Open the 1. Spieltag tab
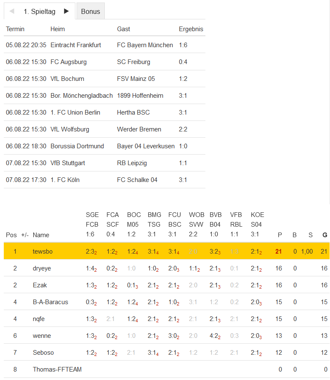 pos(40,11)
